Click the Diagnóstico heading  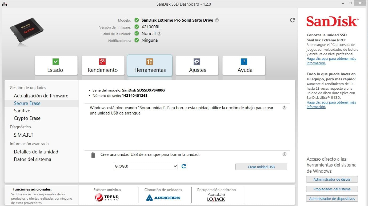click(x=20, y=127)
